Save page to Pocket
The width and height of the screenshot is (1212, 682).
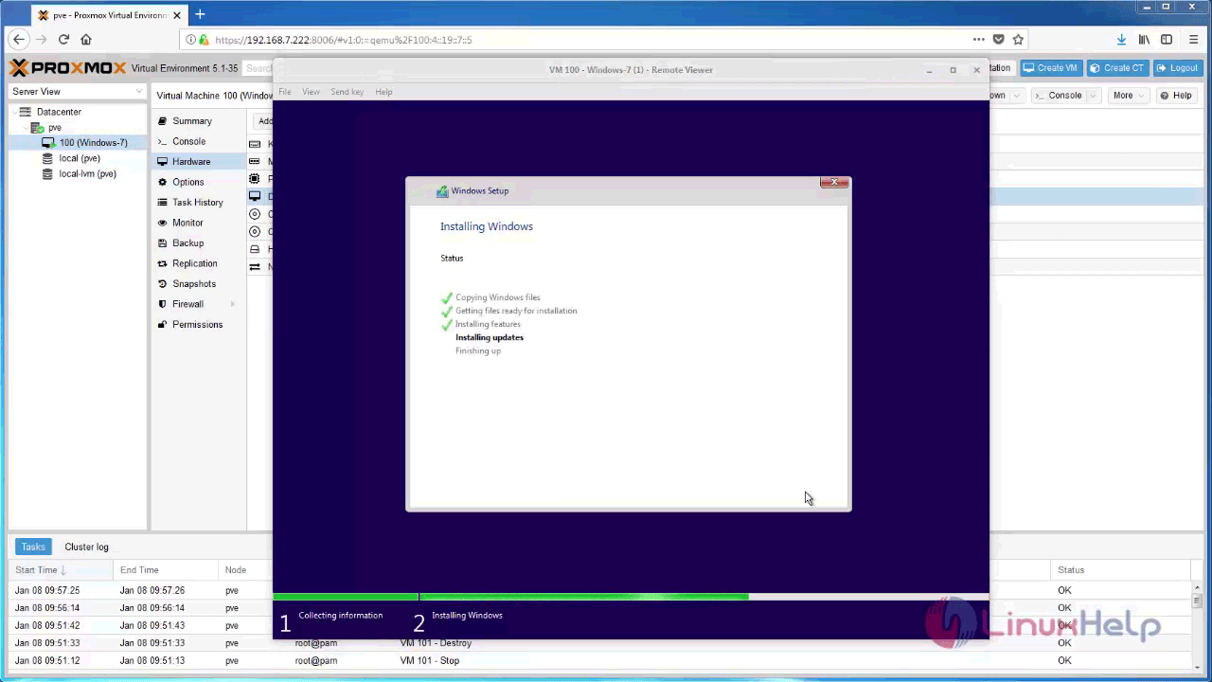[x=998, y=40]
